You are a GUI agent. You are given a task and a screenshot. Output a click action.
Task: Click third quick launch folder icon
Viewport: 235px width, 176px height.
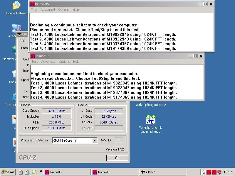(34, 172)
